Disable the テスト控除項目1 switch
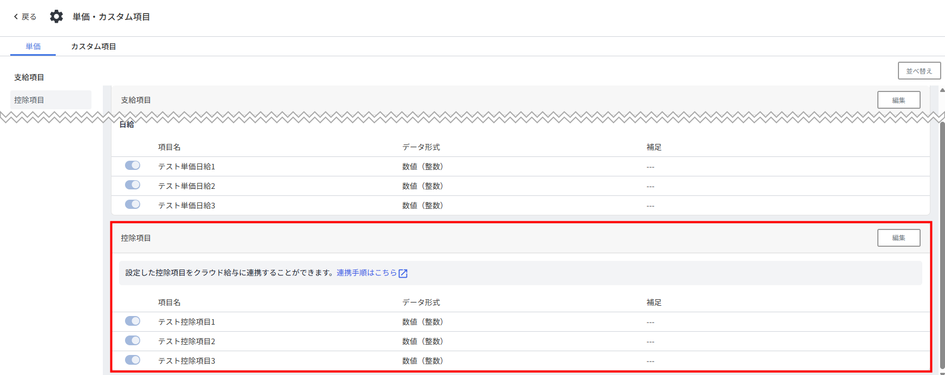Image resolution: width=945 pixels, height=375 pixels. click(x=133, y=321)
